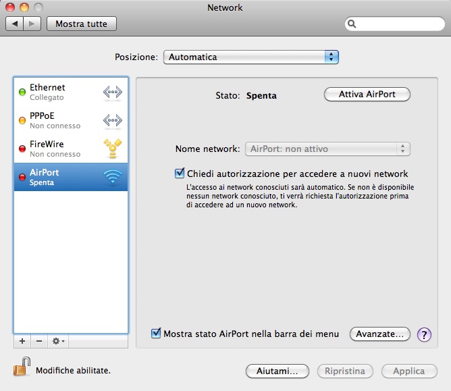This screenshot has height=391, width=451.
Task: Click the PPPoE connection arrows icon
Action: [113, 120]
